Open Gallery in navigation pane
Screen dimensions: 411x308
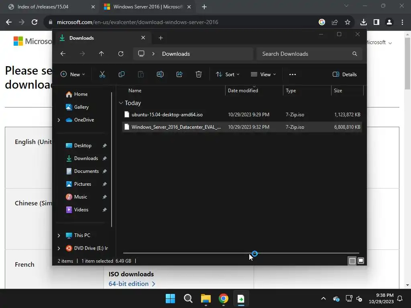click(81, 107)
